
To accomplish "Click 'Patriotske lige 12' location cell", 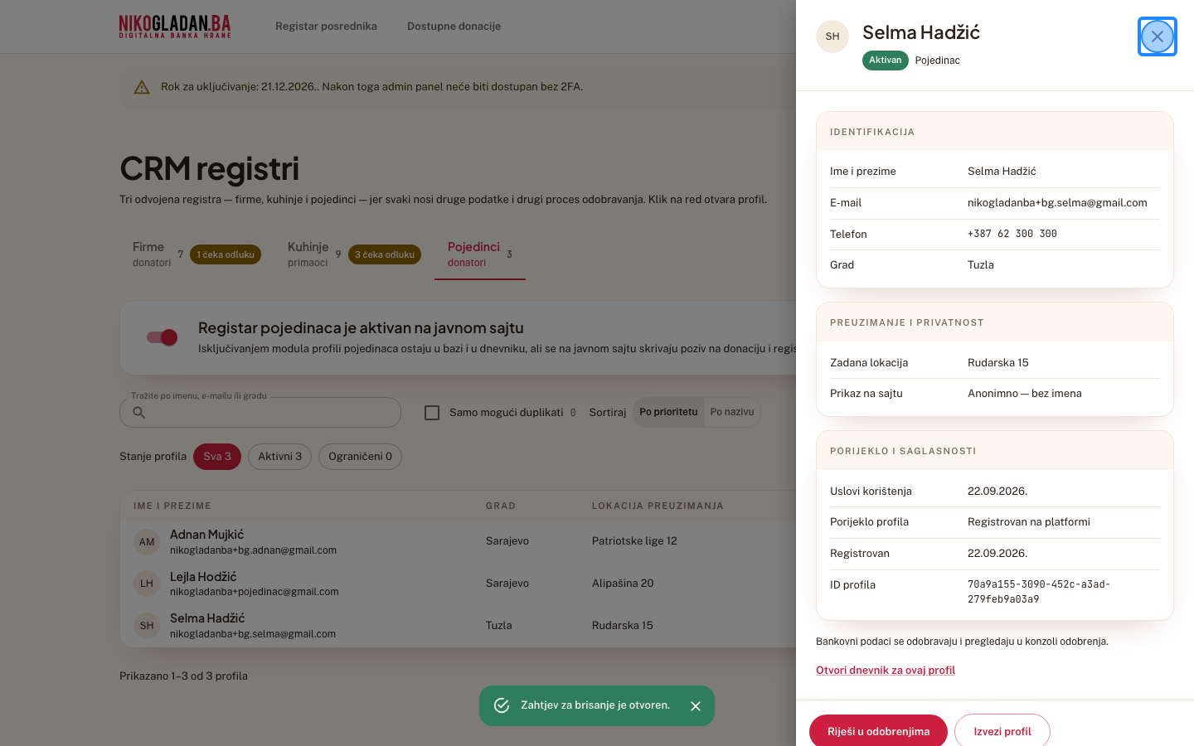I will click(x=634, y=541).
